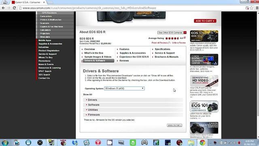Screen dimensions: 259x146
Task: Open the Features tab
Action: pyautogui.click(x=124, y=49)
